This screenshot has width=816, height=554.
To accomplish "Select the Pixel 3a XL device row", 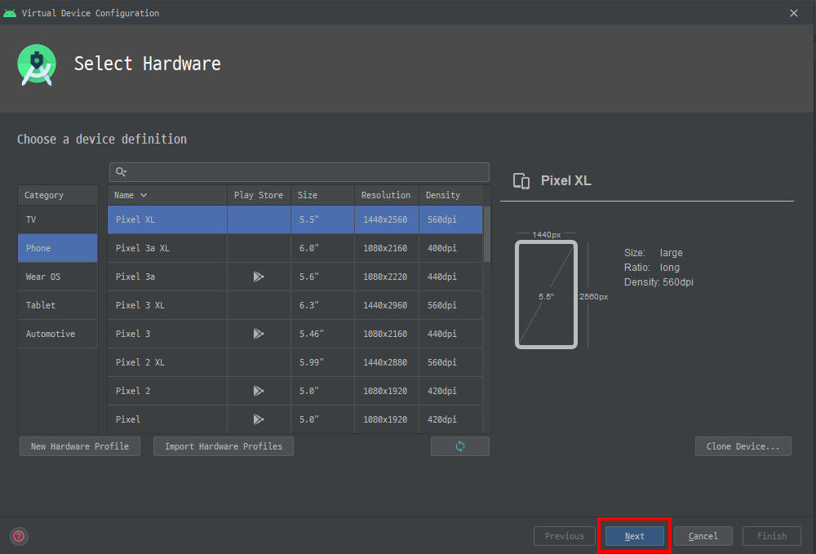I will [x=295, y=248].
